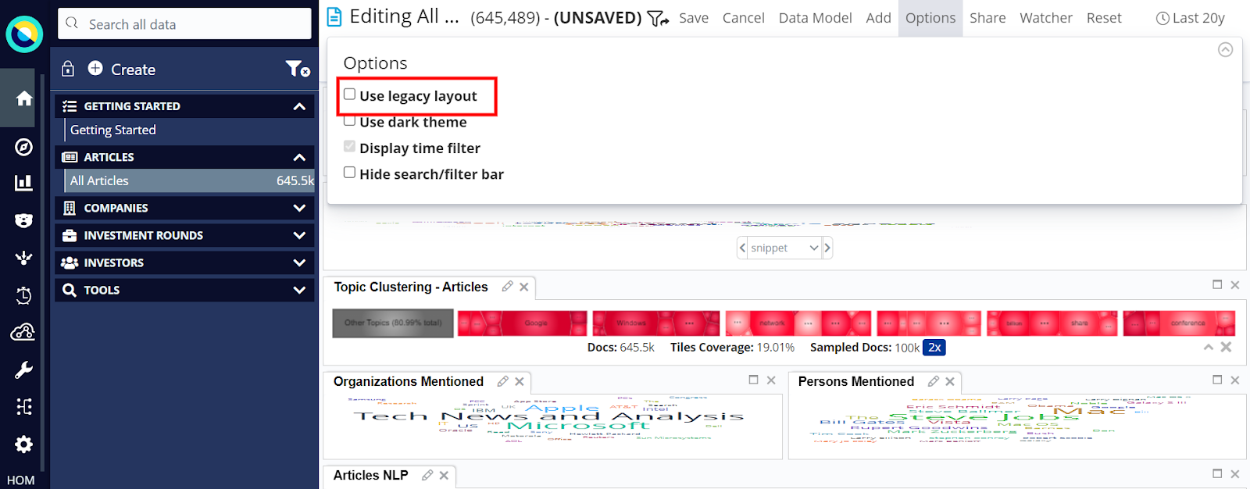Open the snippet dropdown

tap(784, 248)
